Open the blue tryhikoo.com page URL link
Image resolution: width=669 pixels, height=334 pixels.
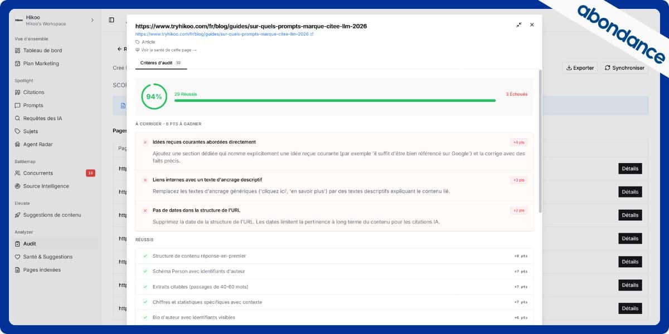(x=222, y=34)
